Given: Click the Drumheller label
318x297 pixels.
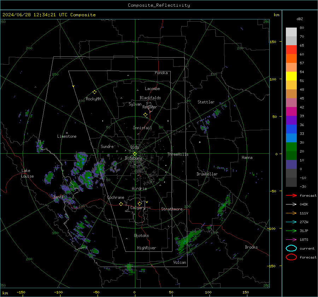Looking at the screenshot, I should click(207, 174).
